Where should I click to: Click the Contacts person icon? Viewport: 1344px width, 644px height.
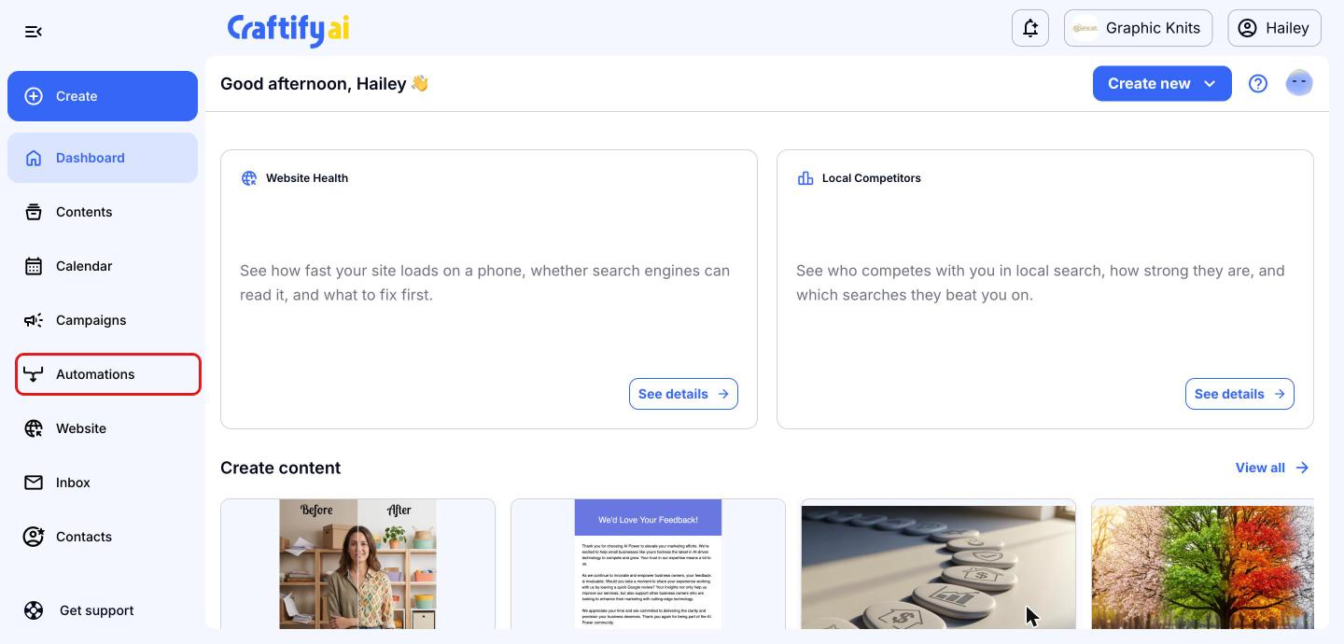click(34, 537)
